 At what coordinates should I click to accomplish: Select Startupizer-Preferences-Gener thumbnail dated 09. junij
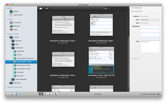(63, 60)
